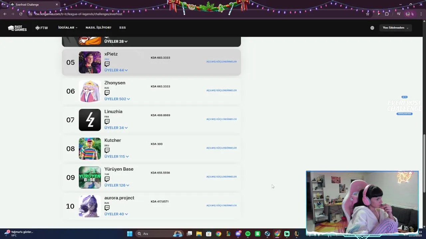
Task: Click Kutcher's profile picture
Action: coord(90,149)
